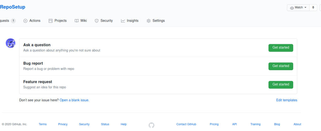Click the Ask a question heading
The width and height of the screenshot is (321, 131).
[x=37, y=45]
